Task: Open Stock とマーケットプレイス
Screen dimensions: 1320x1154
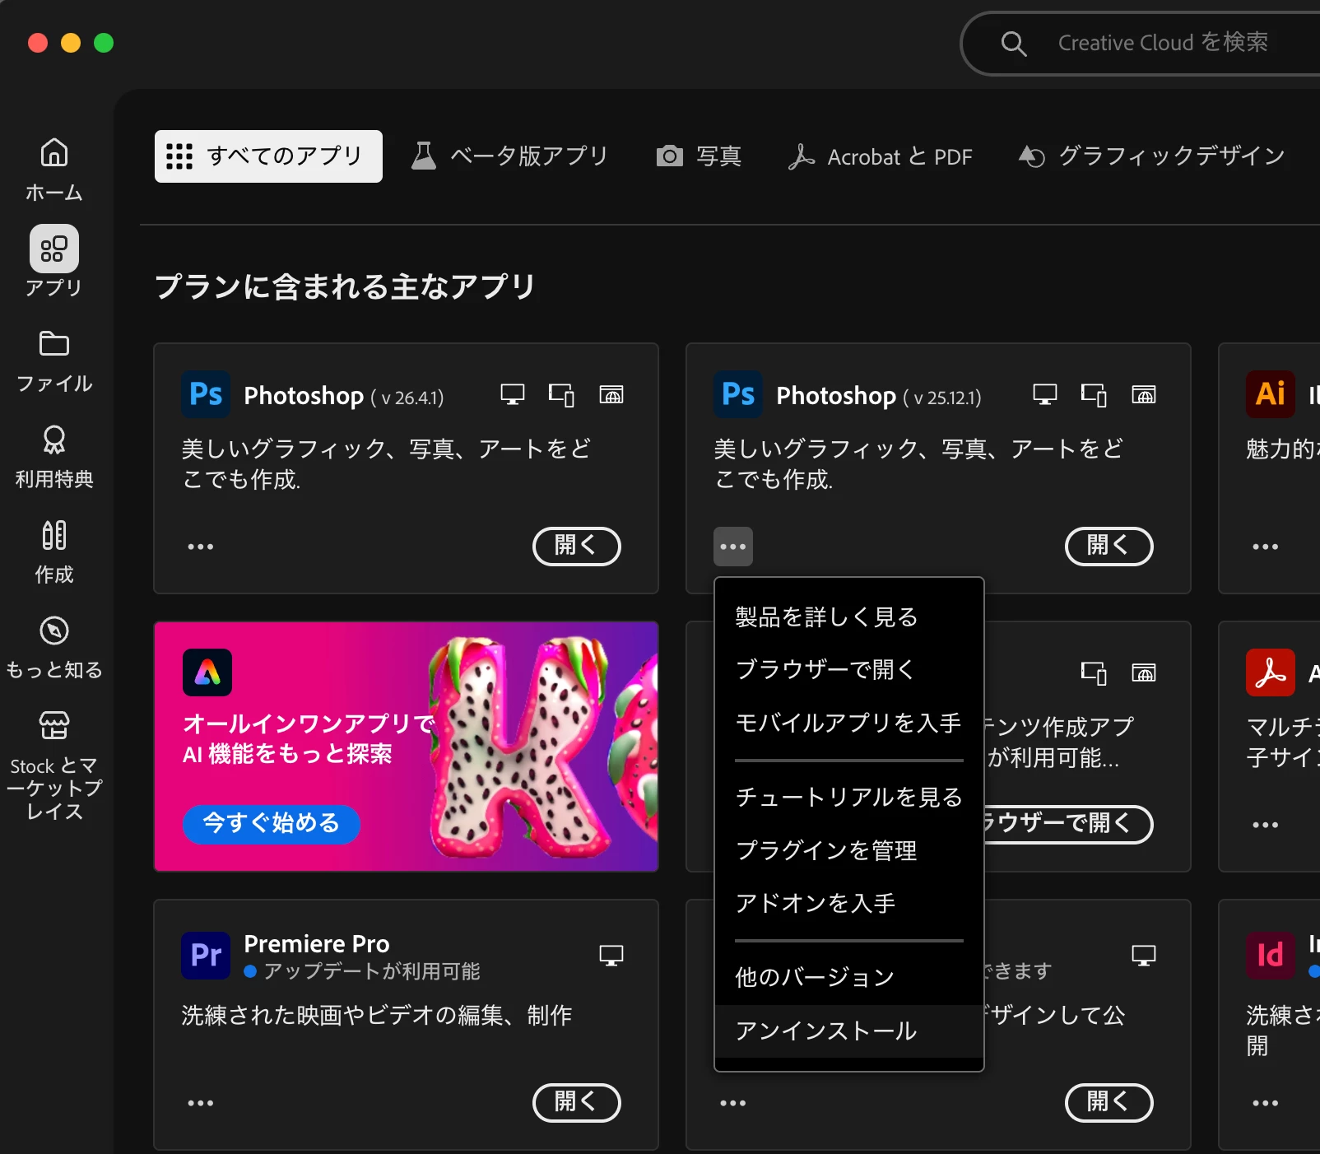Action: [54, 766]
